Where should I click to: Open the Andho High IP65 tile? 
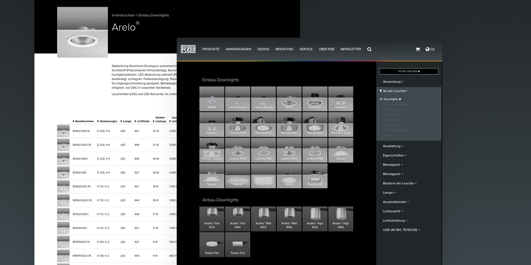340,219
